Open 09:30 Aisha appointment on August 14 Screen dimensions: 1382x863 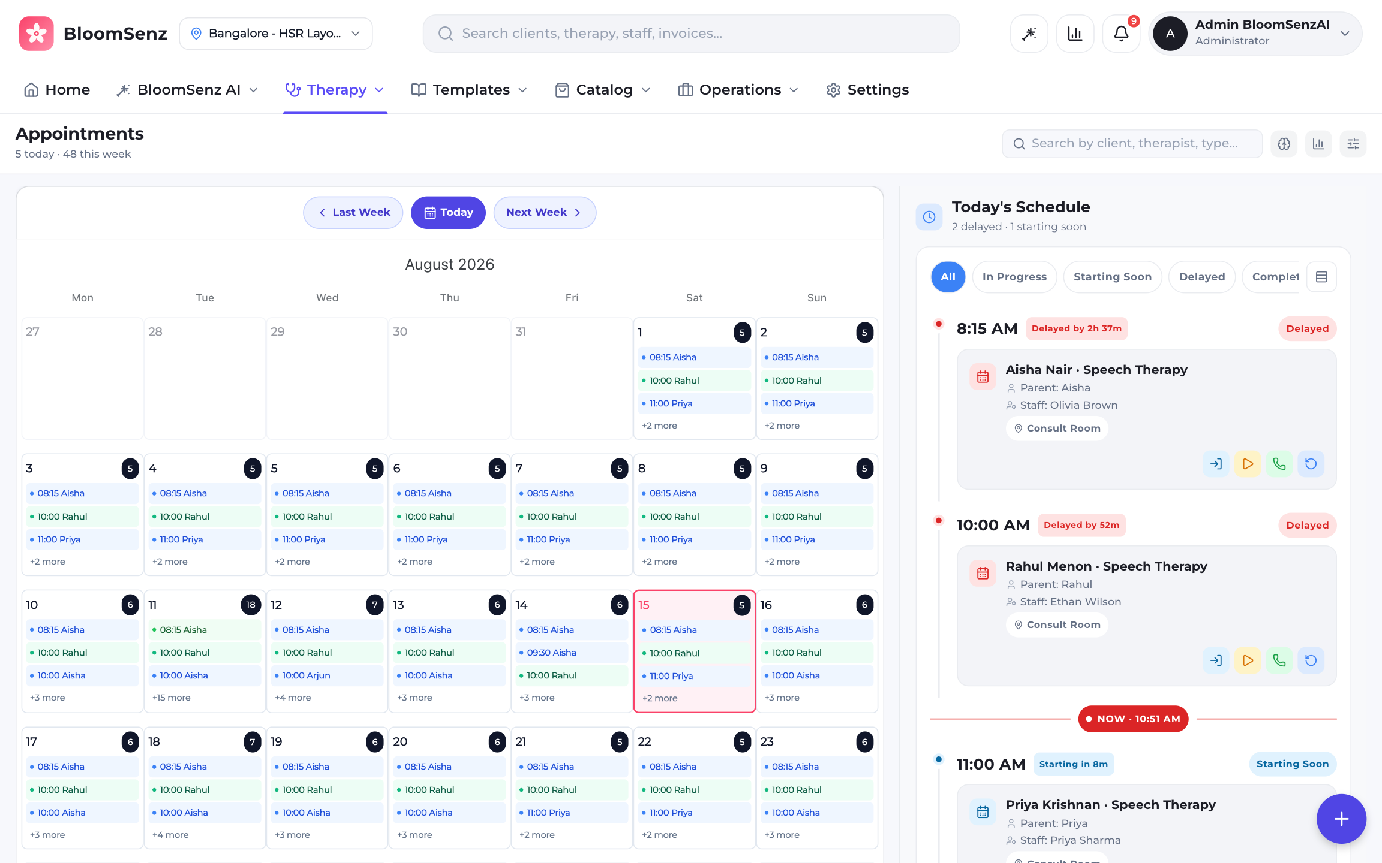(572, 653)
